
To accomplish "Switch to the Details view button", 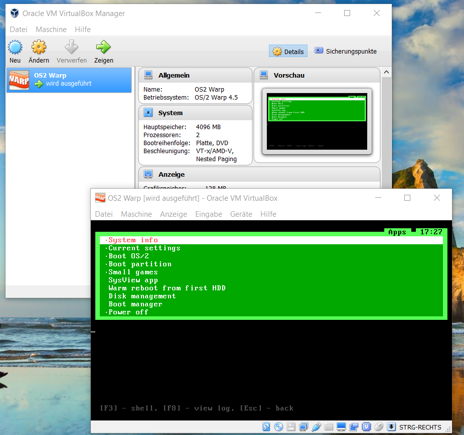I will pyautogui.click(x=288, y=52).
